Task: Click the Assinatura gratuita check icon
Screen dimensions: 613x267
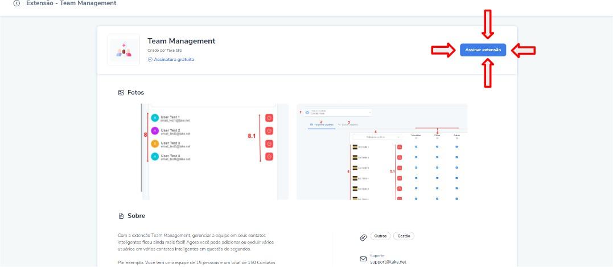Action: 150,59
